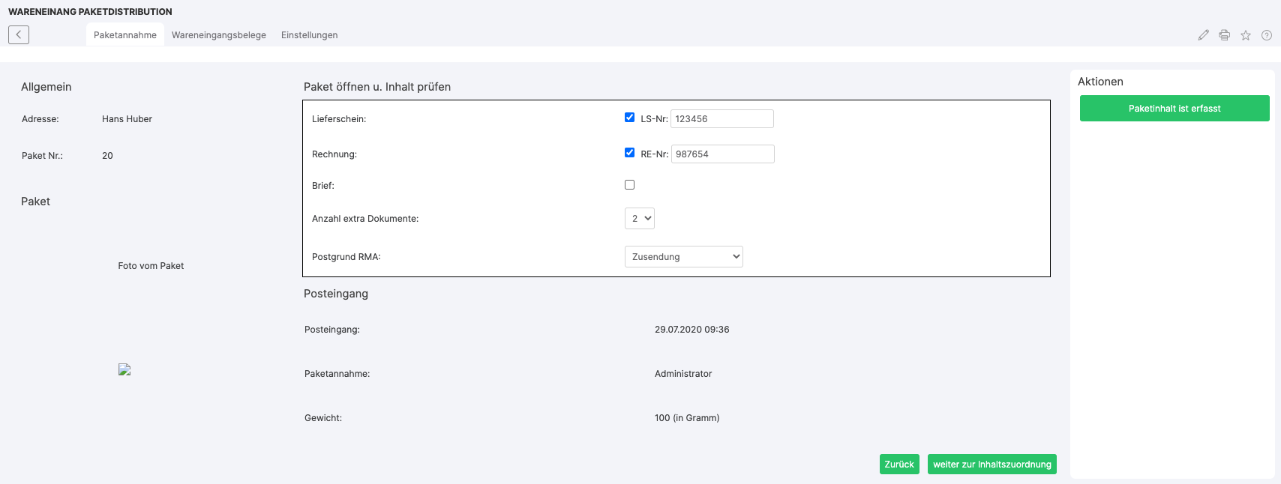Uncheck the Rechnung checkbox

pos(629,153)
